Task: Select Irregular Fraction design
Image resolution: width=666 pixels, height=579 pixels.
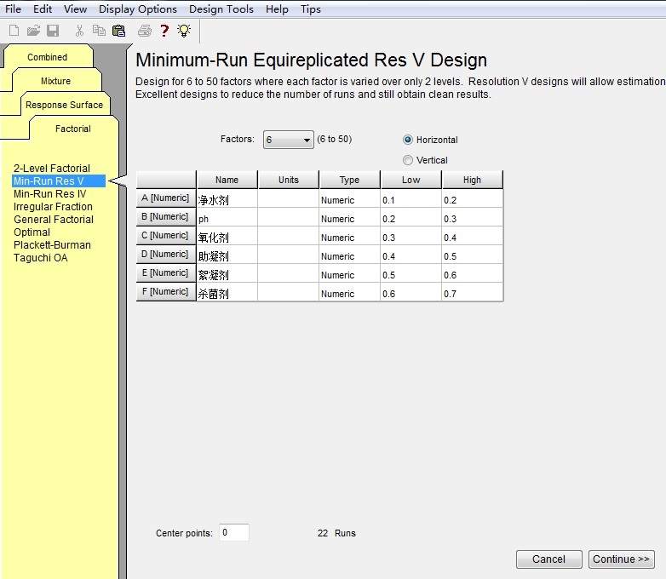Action: click(53, 206)
